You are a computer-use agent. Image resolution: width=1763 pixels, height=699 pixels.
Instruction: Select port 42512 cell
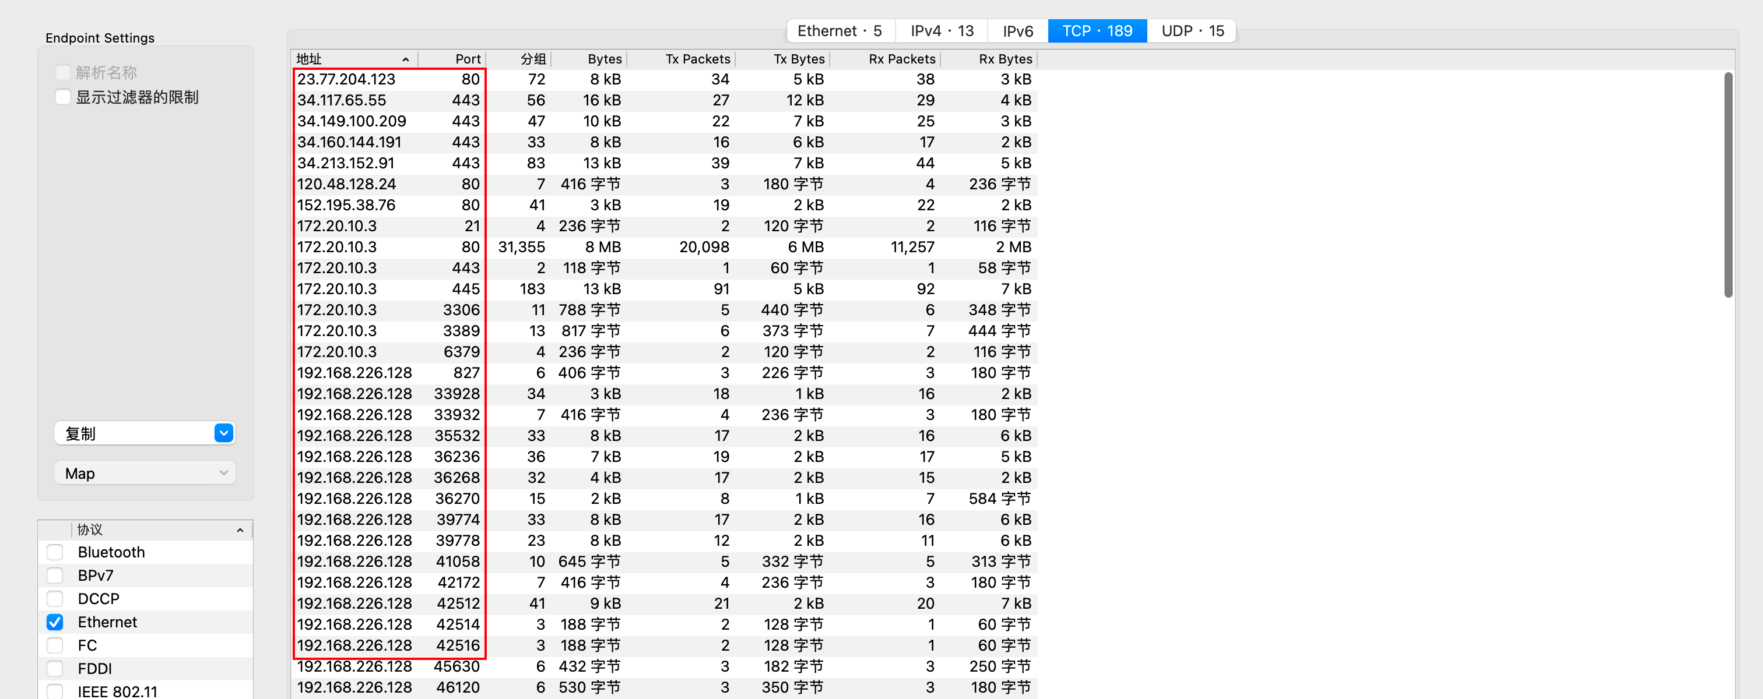(x=458, y=603)
